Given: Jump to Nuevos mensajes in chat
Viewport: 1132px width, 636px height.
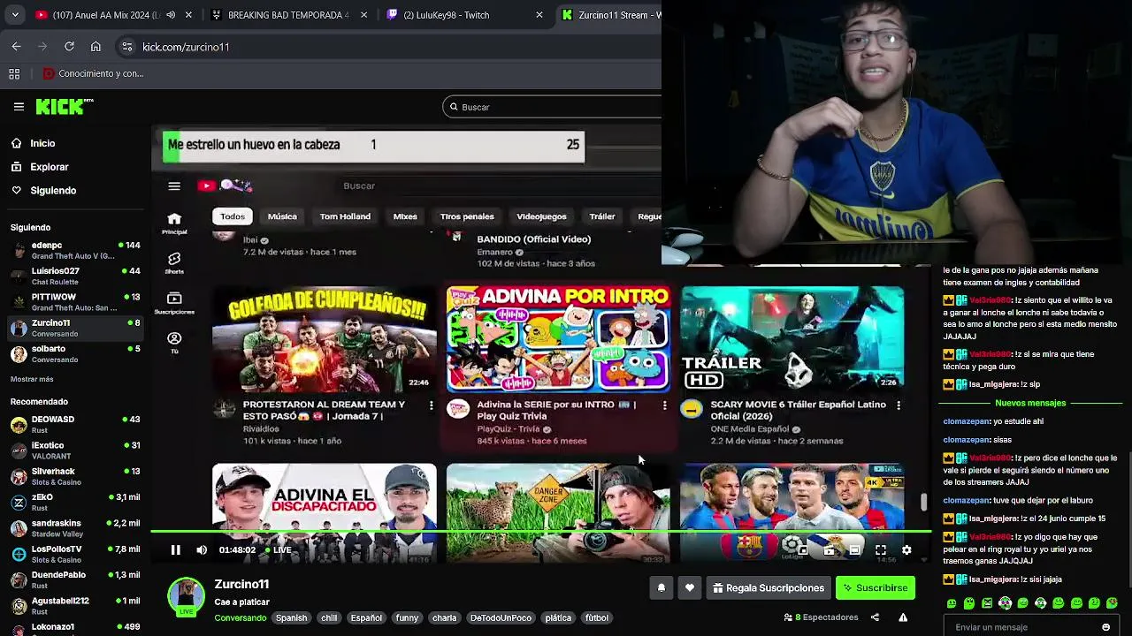Looking at the screenshot, I should [1030, 403].
